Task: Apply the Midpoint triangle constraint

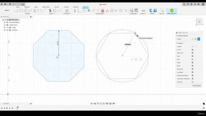Action: (107, 11)
